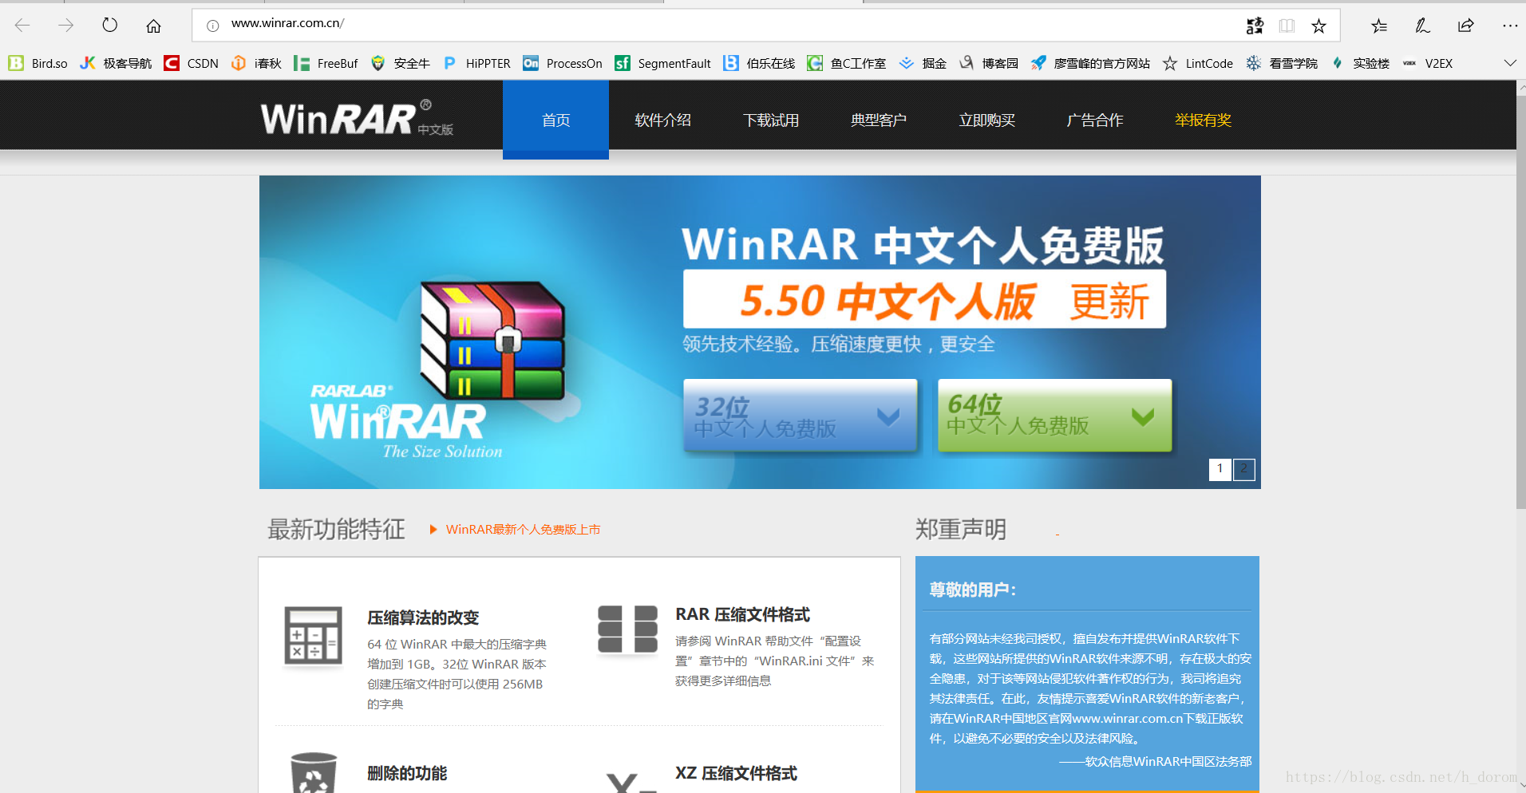
Task: Toggle reading view book icon
Action: point(1287,26)
